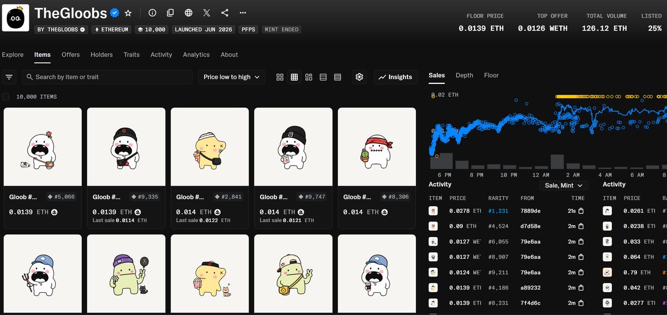Select the Items tab
Viewport: 667px width, 315px height.
42,54
